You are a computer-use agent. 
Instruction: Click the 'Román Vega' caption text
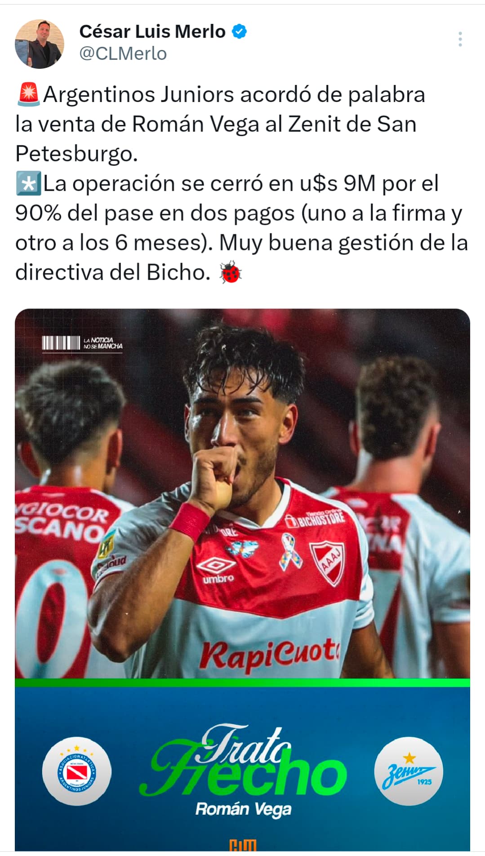coord(243,810)
